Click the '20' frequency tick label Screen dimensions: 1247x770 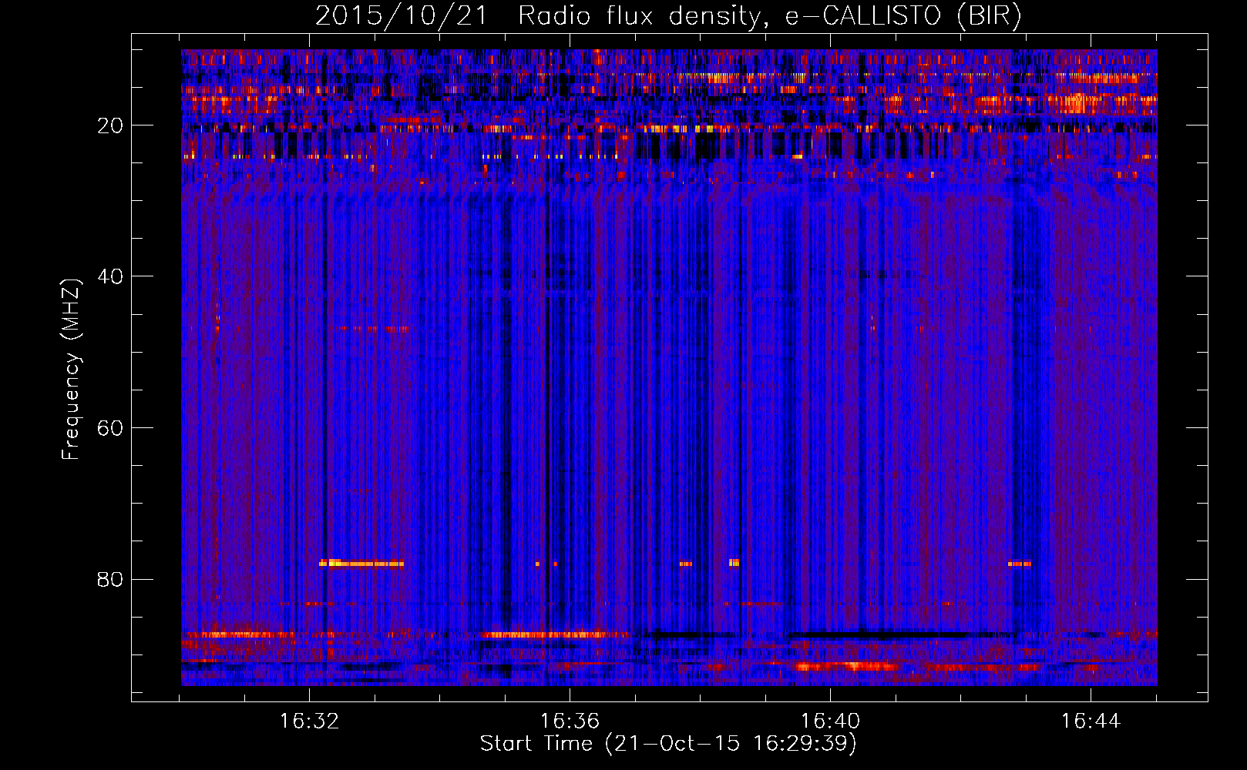tap(111, 126)
